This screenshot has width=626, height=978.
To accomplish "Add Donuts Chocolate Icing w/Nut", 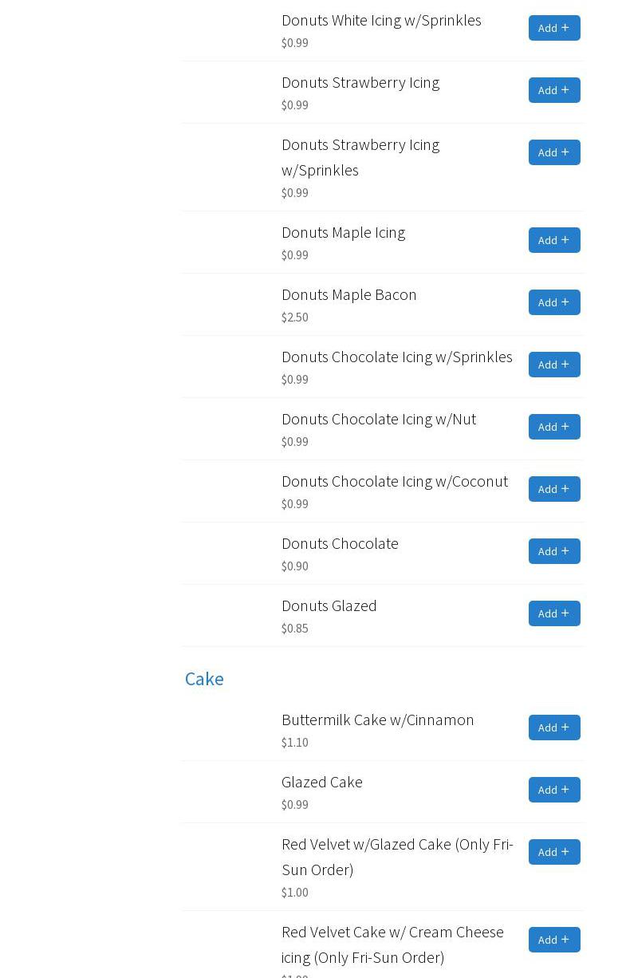I will pos(553,427).
